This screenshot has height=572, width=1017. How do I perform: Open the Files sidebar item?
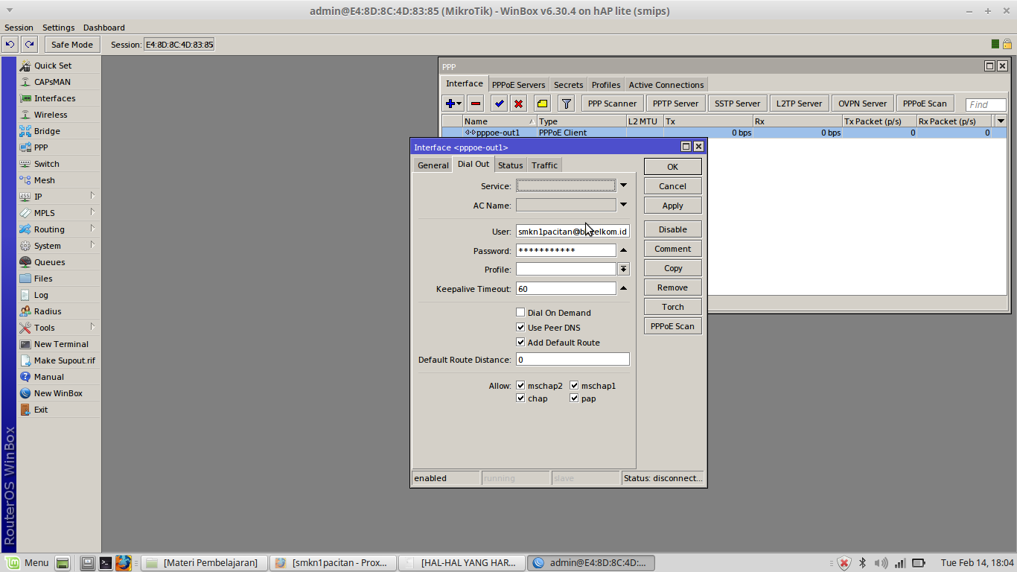(x=43, y=279)
